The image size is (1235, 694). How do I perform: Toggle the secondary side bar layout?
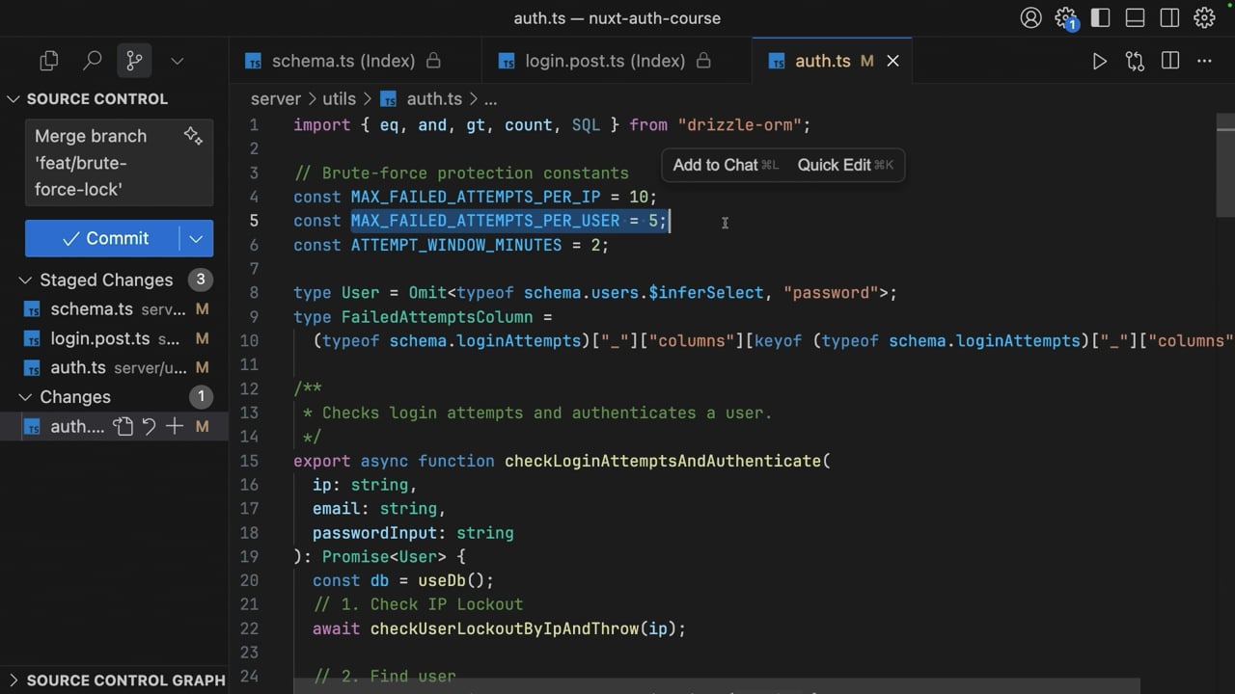pos(1169,17)
